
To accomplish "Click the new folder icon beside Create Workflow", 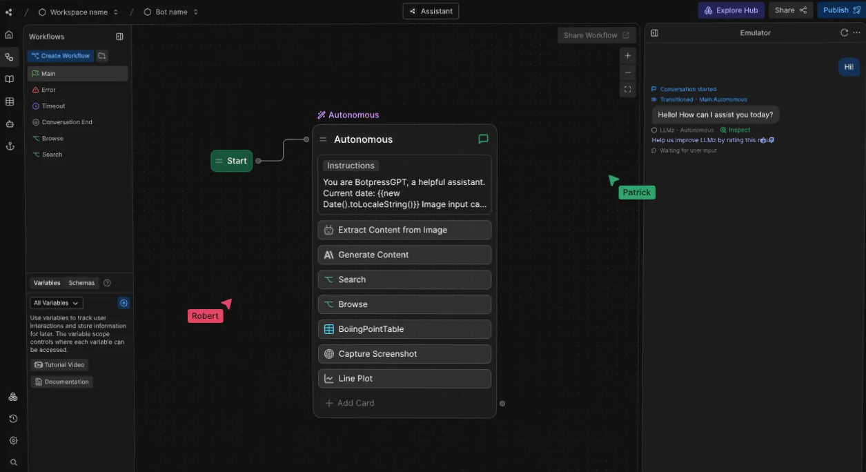I will 101,56.
